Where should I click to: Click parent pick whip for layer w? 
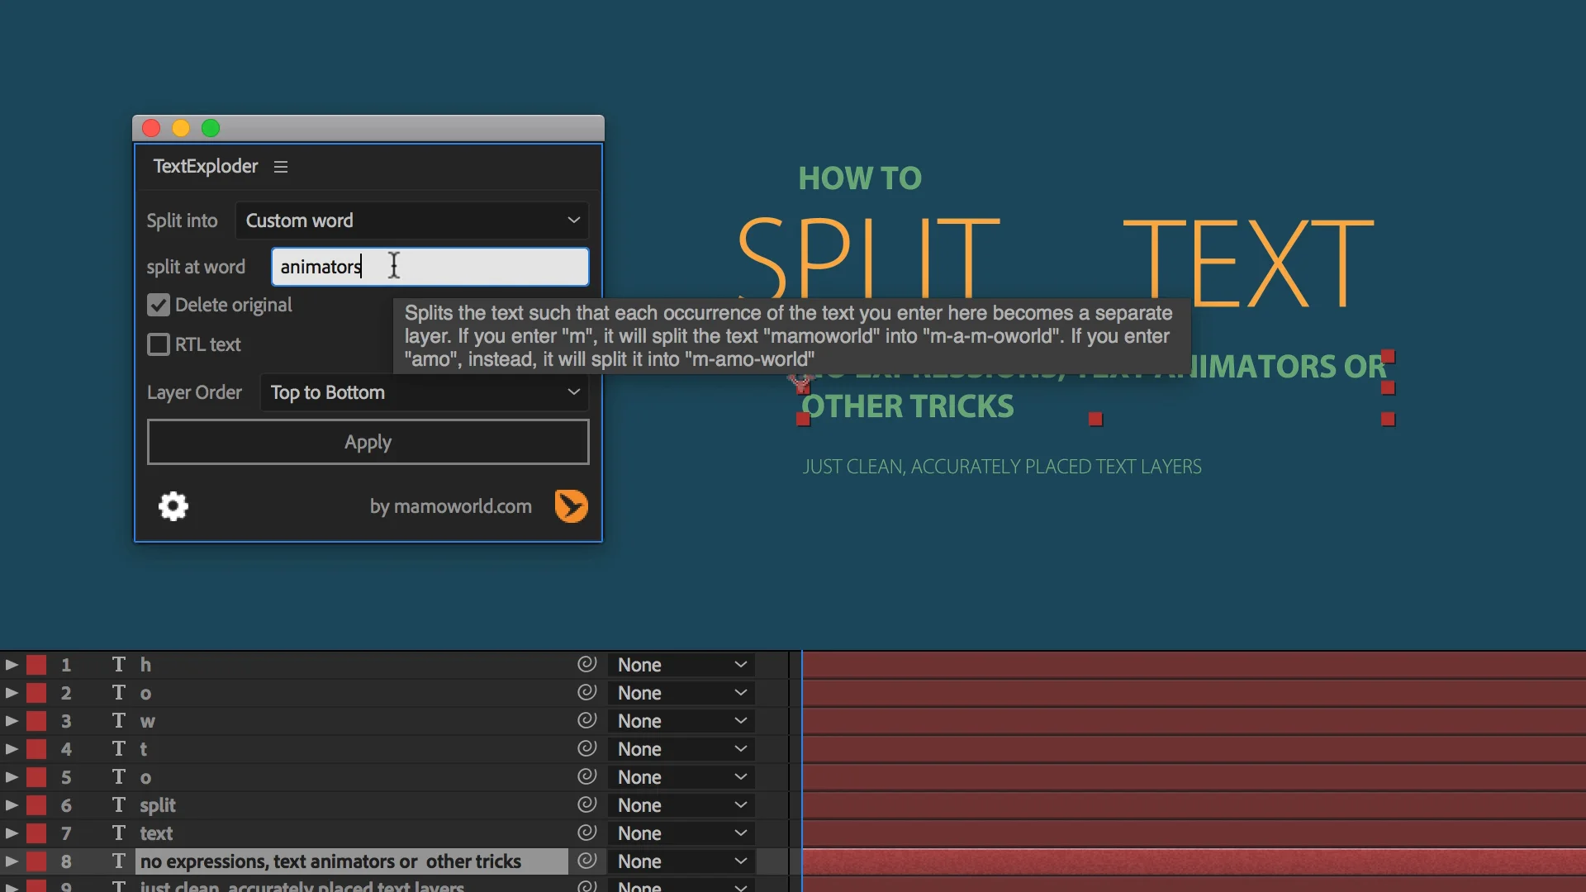[586, 720]
